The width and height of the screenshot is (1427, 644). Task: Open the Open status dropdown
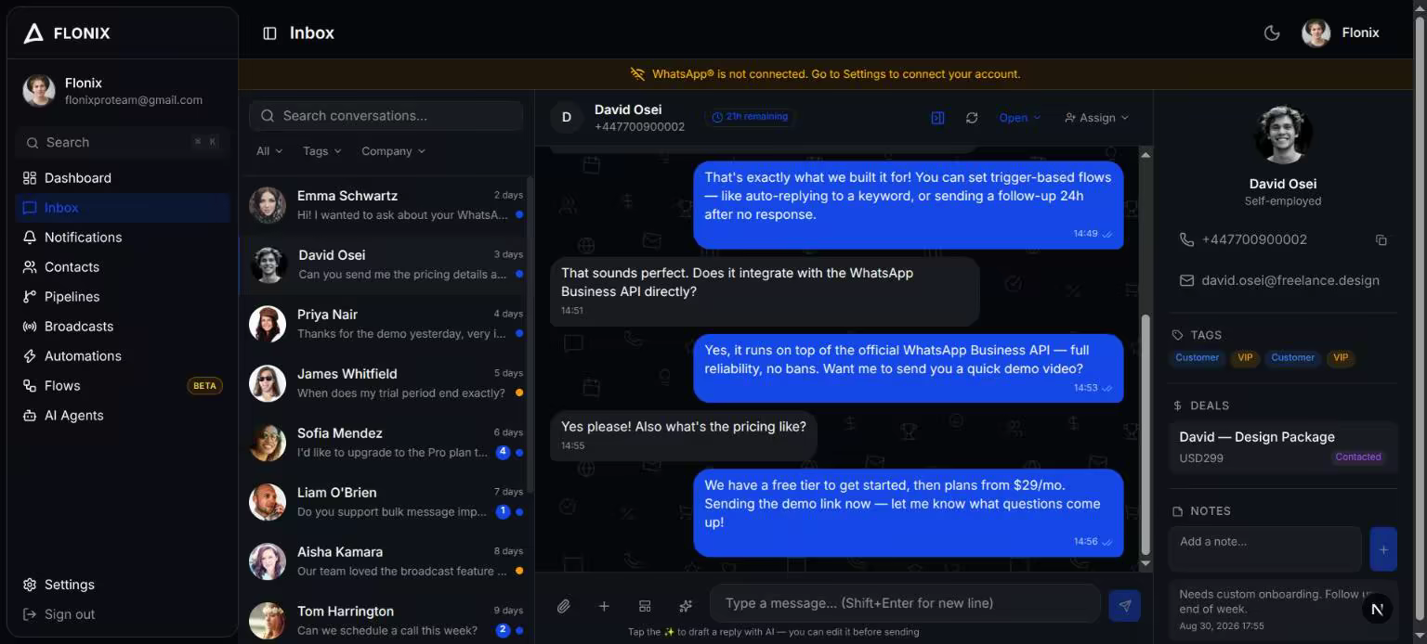[x=1020, y=118]
